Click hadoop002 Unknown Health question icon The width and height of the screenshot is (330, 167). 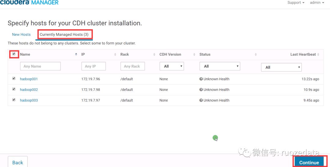tap(201, 89)
